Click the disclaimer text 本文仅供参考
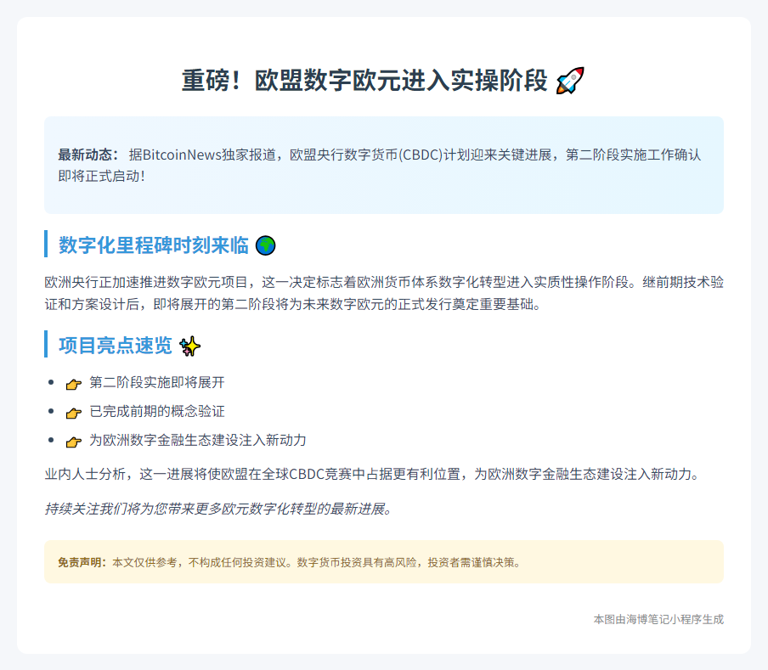 (x=314, y=562)
